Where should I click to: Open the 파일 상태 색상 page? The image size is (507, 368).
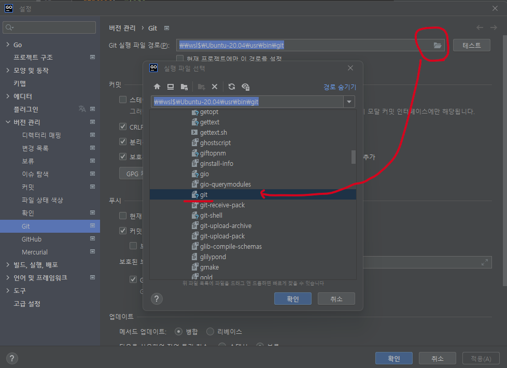click(43, 200)
